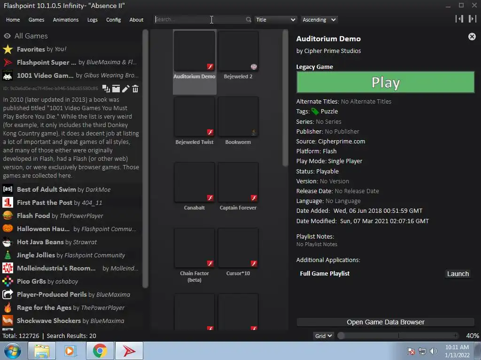
Task: Open the sort-by Title dropdown
Action: click(x=275, y=20)
